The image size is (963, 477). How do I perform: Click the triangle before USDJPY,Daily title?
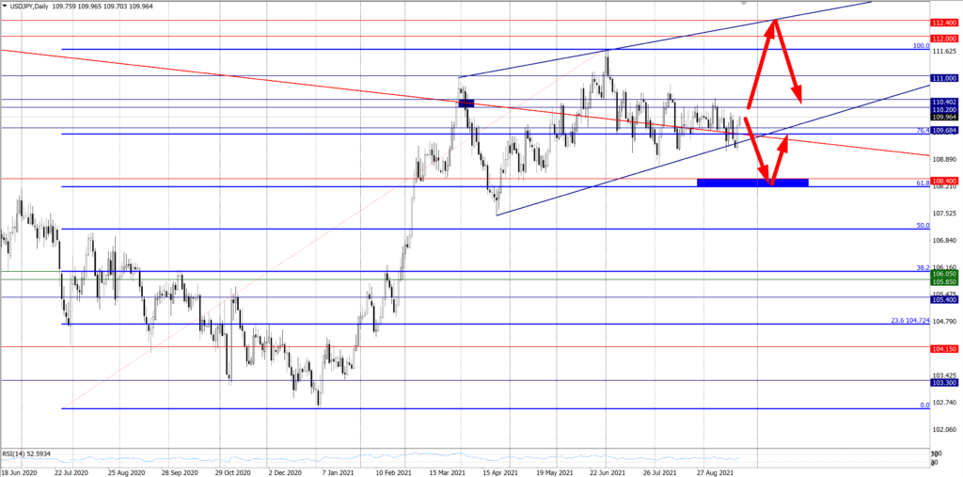pos(6,6)
